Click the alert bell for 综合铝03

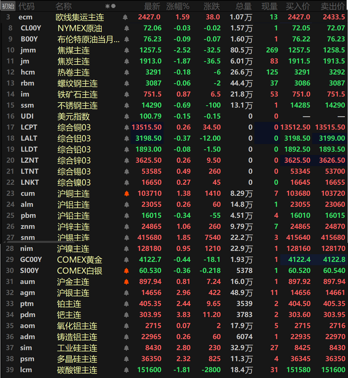pyautogui.click(x=127, y=138)
